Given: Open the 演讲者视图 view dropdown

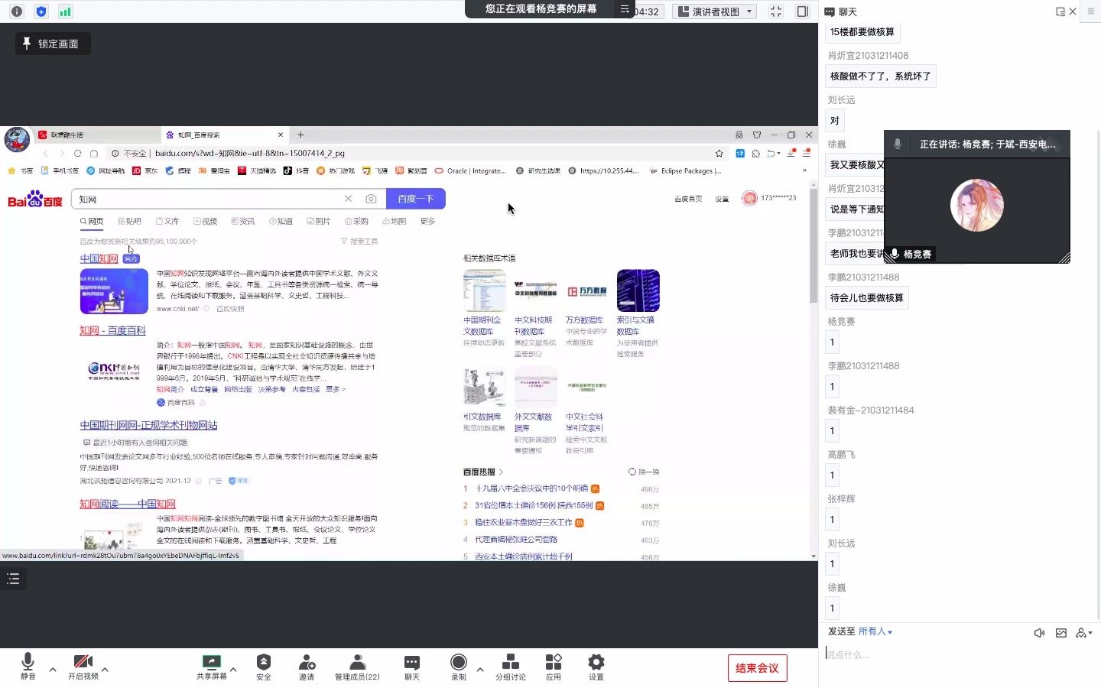Looking at the screenshot, I should [715, 11].
